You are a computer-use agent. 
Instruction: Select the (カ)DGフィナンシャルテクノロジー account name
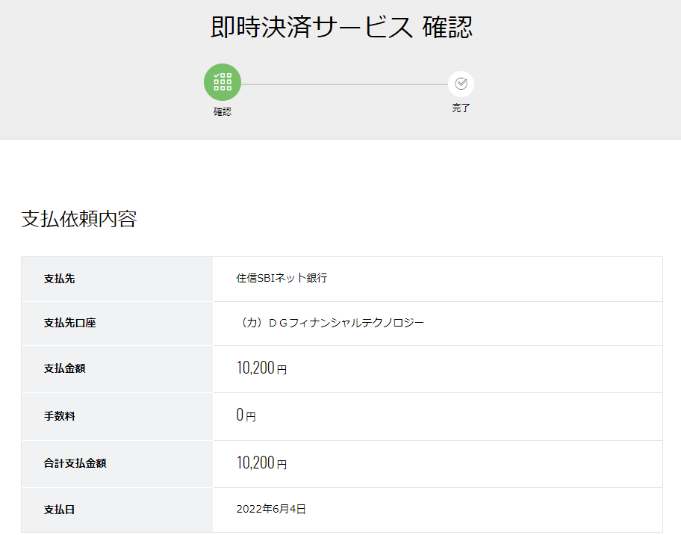point(330,323)
